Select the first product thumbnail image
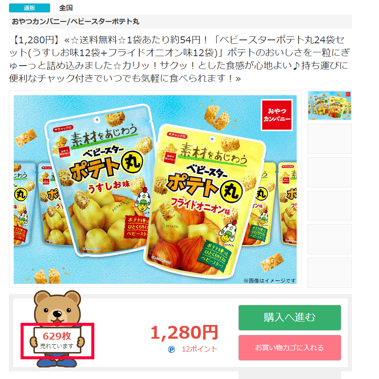This screenshot has height=379, width=379. click(x=329, y=105)
